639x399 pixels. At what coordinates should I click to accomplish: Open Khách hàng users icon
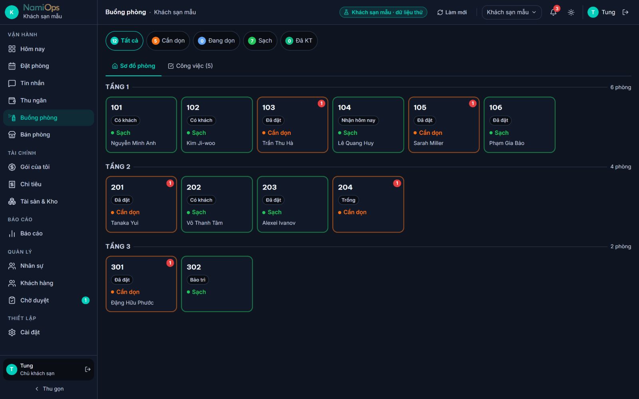point(12,283)
